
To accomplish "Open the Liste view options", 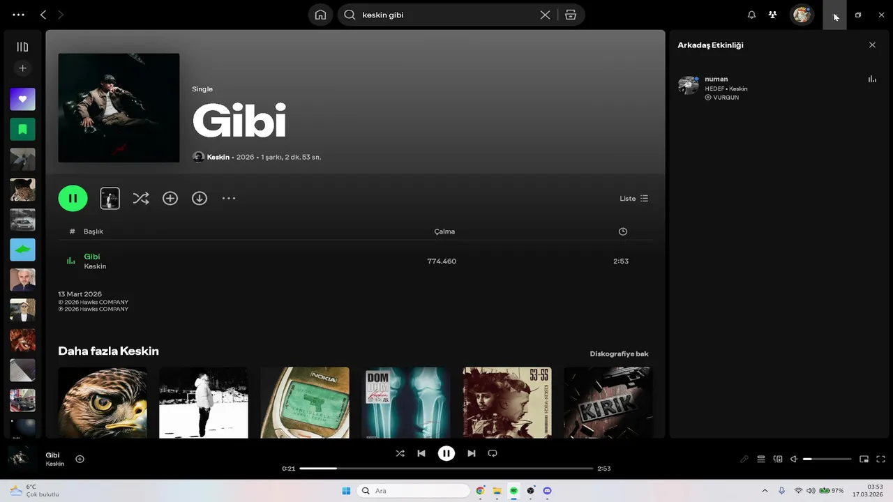I will (633, 198).
